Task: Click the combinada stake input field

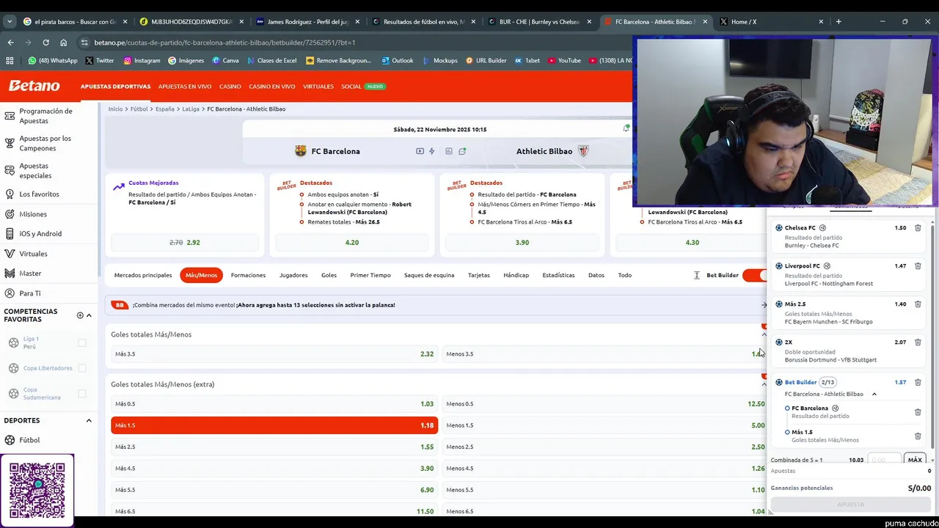Action: pyautogui.click(x=884, y=460)
